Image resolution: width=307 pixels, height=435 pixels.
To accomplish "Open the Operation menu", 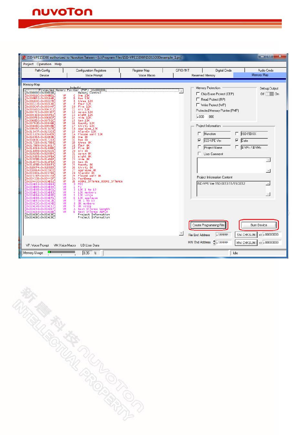I will pos(44,64).
